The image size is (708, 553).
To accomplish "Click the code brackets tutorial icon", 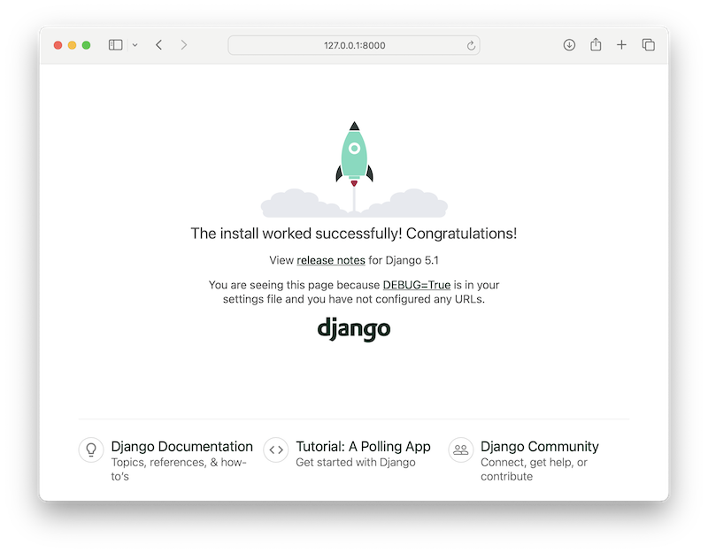I will tap(276, 449).
